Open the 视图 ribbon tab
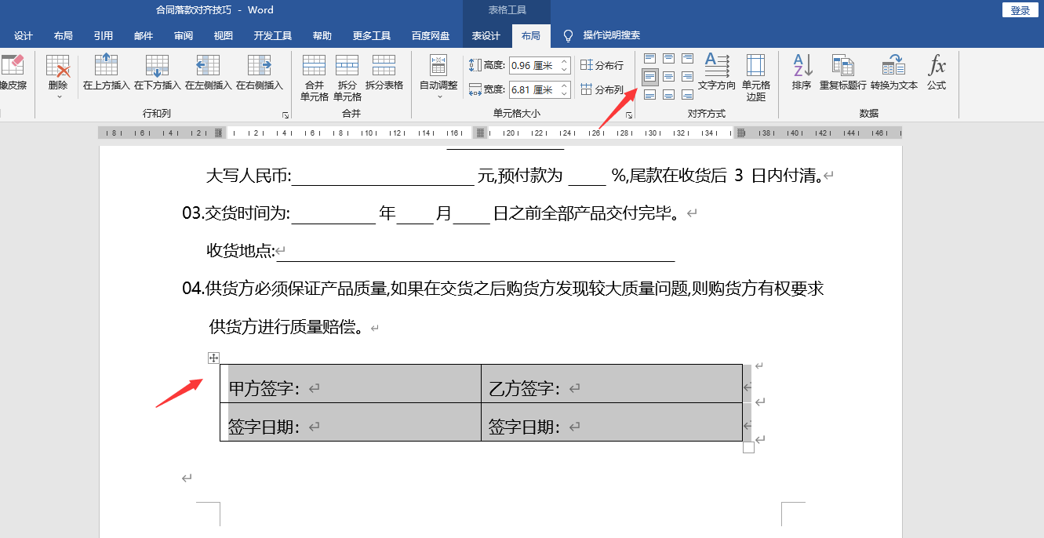The width and height of the screenshot is (1044, 538). pos(224,36)
